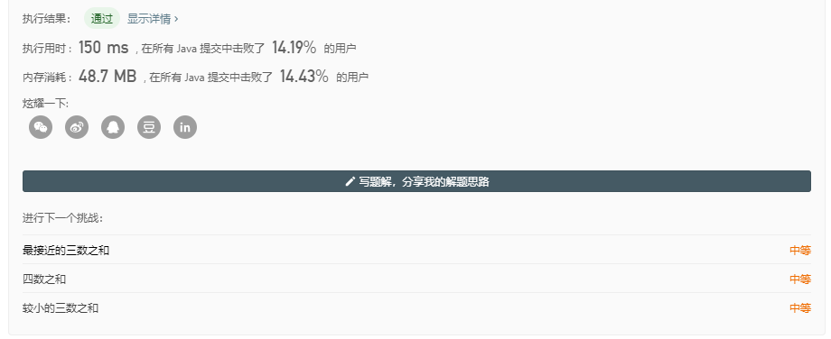The image size is (831, 339).
Task: Open the 最接近的三数之和 challenge
Action: tap(66, 250)
